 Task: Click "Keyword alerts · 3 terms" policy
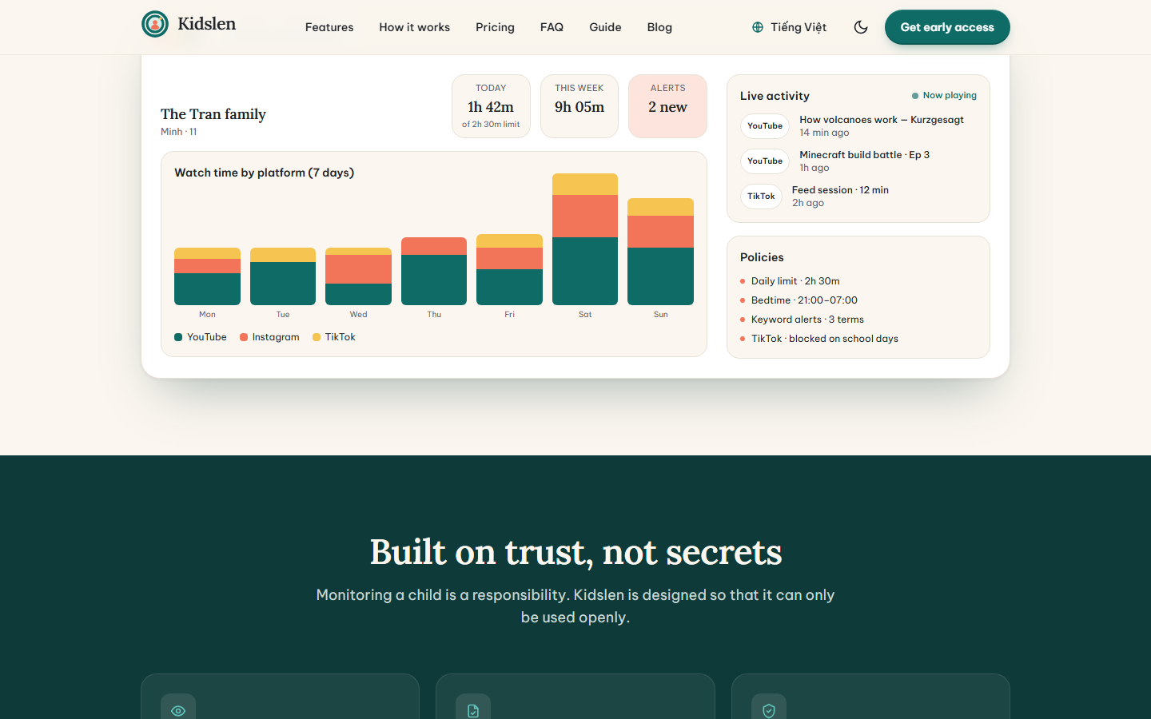pos(807,320)
